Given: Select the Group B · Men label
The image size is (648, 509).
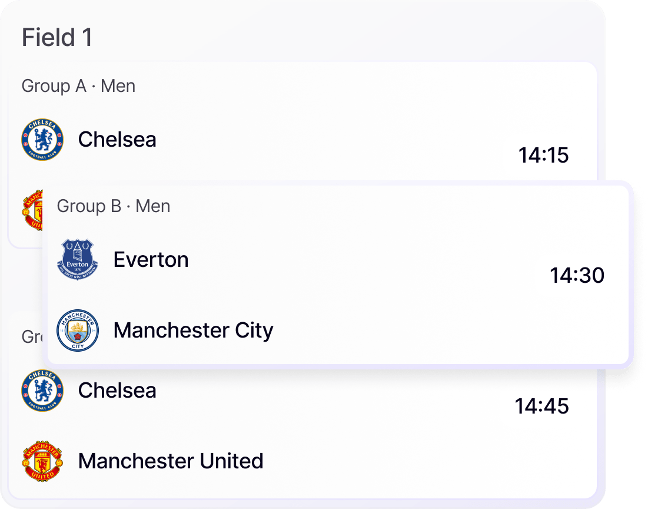Looking at the screenshot, I should pos(114,206).
